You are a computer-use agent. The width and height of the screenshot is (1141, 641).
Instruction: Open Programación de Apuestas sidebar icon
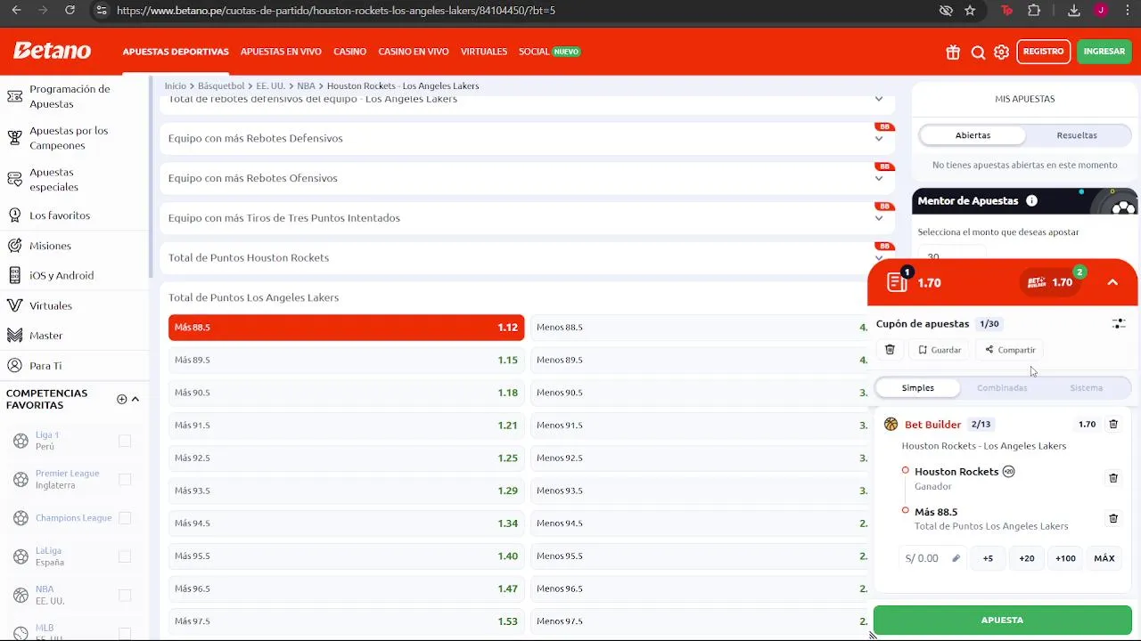(14, 96)
